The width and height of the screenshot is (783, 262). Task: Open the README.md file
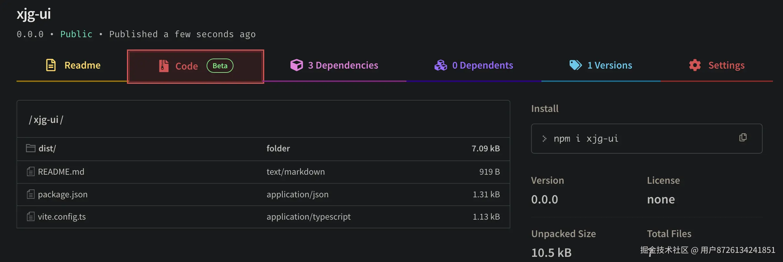61,172
